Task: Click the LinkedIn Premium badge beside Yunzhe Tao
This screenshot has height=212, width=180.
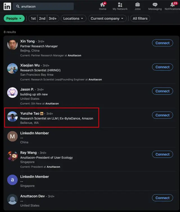Action: point(42,113)
